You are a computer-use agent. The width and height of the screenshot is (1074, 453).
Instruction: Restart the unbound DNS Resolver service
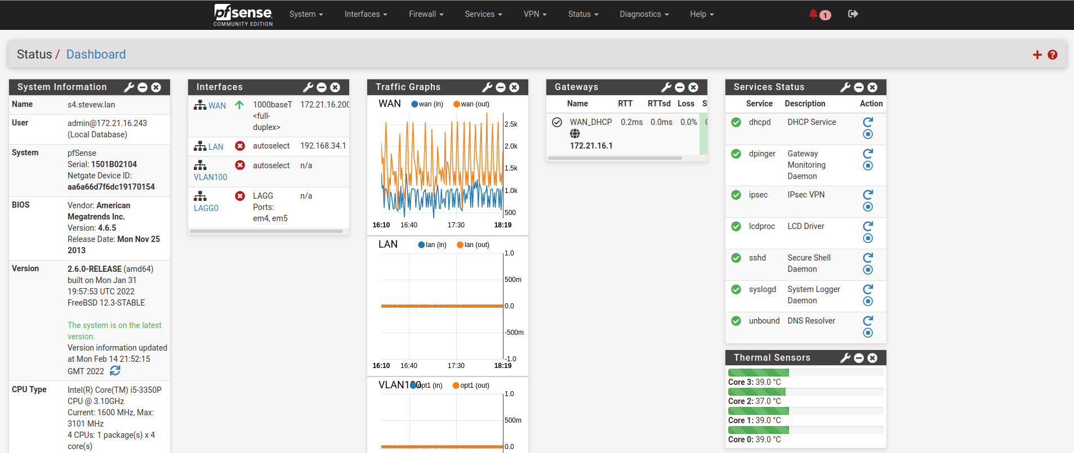click(x=868, y=320)
